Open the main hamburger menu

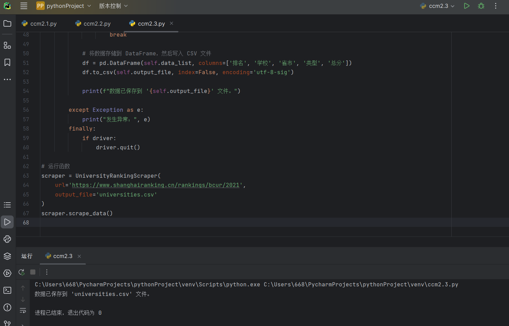click(24, 6)
